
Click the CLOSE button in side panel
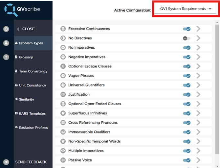26,29
